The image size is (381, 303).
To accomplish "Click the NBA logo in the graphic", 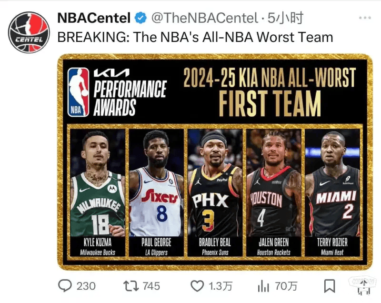I will coord(78,92).
